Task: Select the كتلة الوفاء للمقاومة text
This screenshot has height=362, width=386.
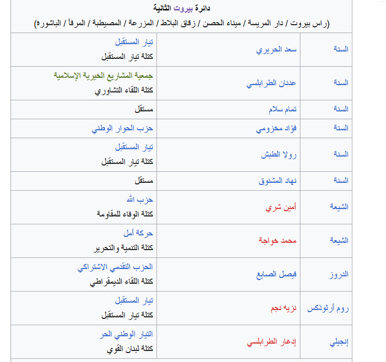Action: tap(125, 214)
